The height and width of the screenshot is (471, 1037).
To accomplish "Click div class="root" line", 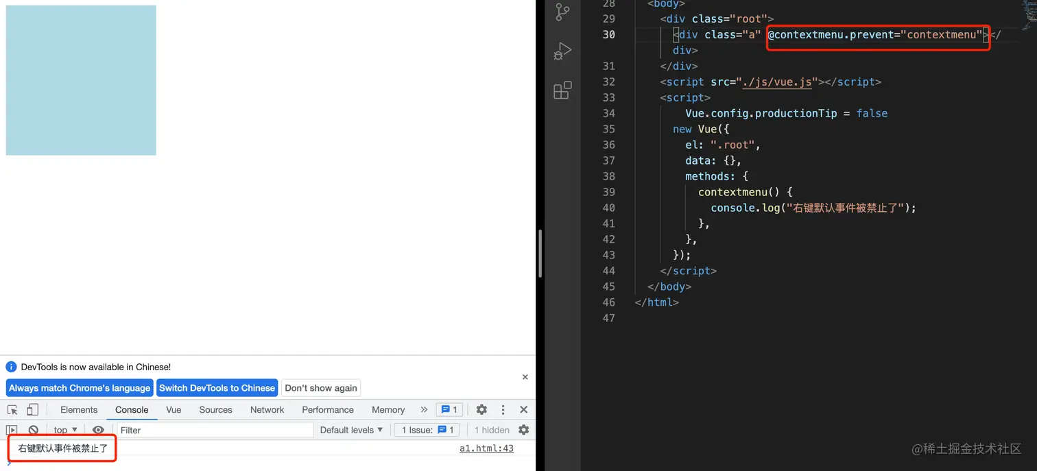I will [x=717, y=19].
